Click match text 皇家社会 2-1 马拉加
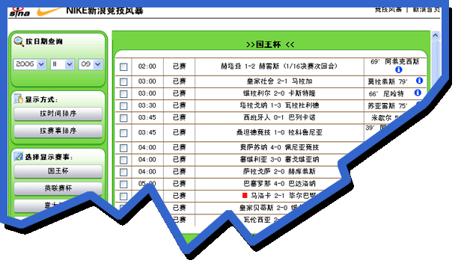The width and height of the screenshot is (464, 269). pos(279,81)
